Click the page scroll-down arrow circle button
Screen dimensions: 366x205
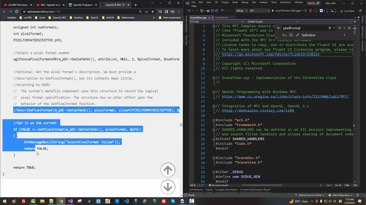click(x=168, y=187)
